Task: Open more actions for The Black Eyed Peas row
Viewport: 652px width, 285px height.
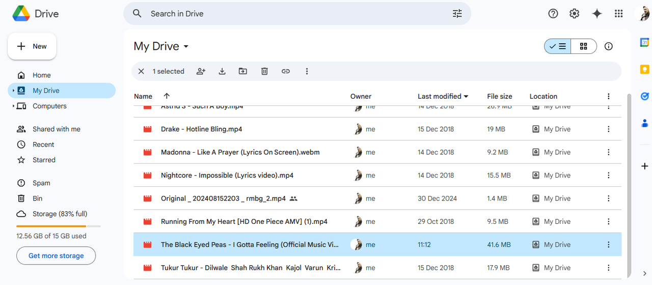Action: [608, 245]
